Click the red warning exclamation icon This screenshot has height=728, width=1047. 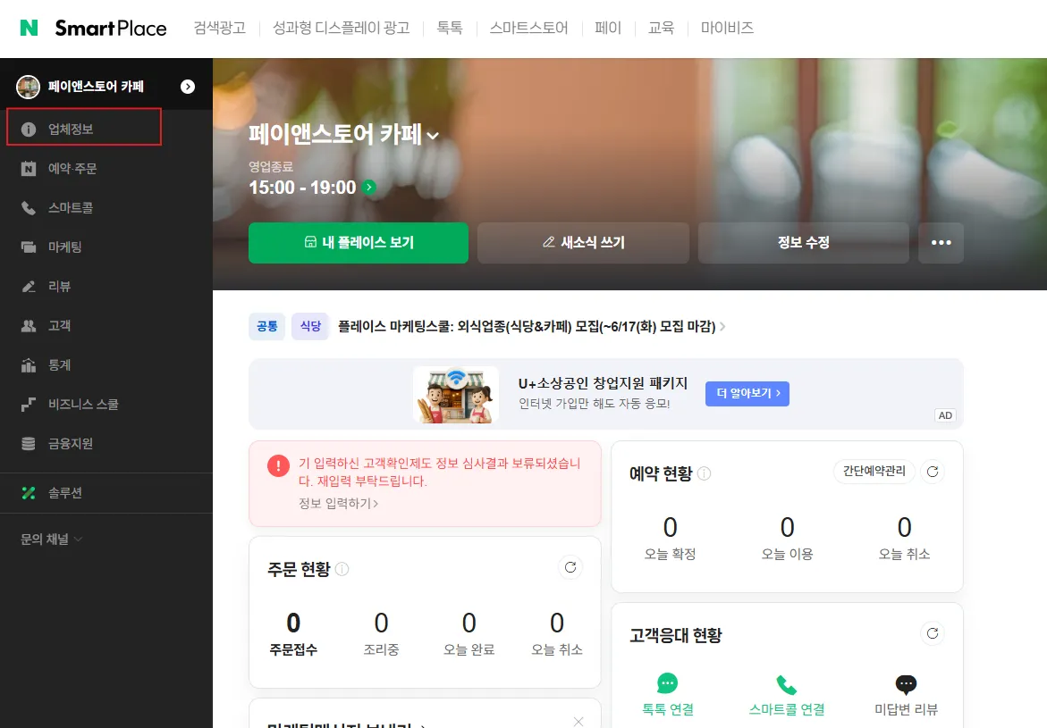(x=278, y=465)
